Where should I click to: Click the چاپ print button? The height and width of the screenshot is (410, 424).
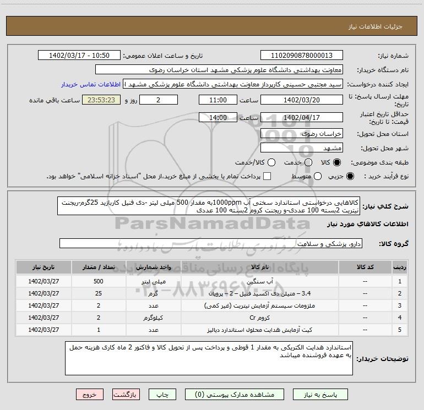[x=162, y=395]
